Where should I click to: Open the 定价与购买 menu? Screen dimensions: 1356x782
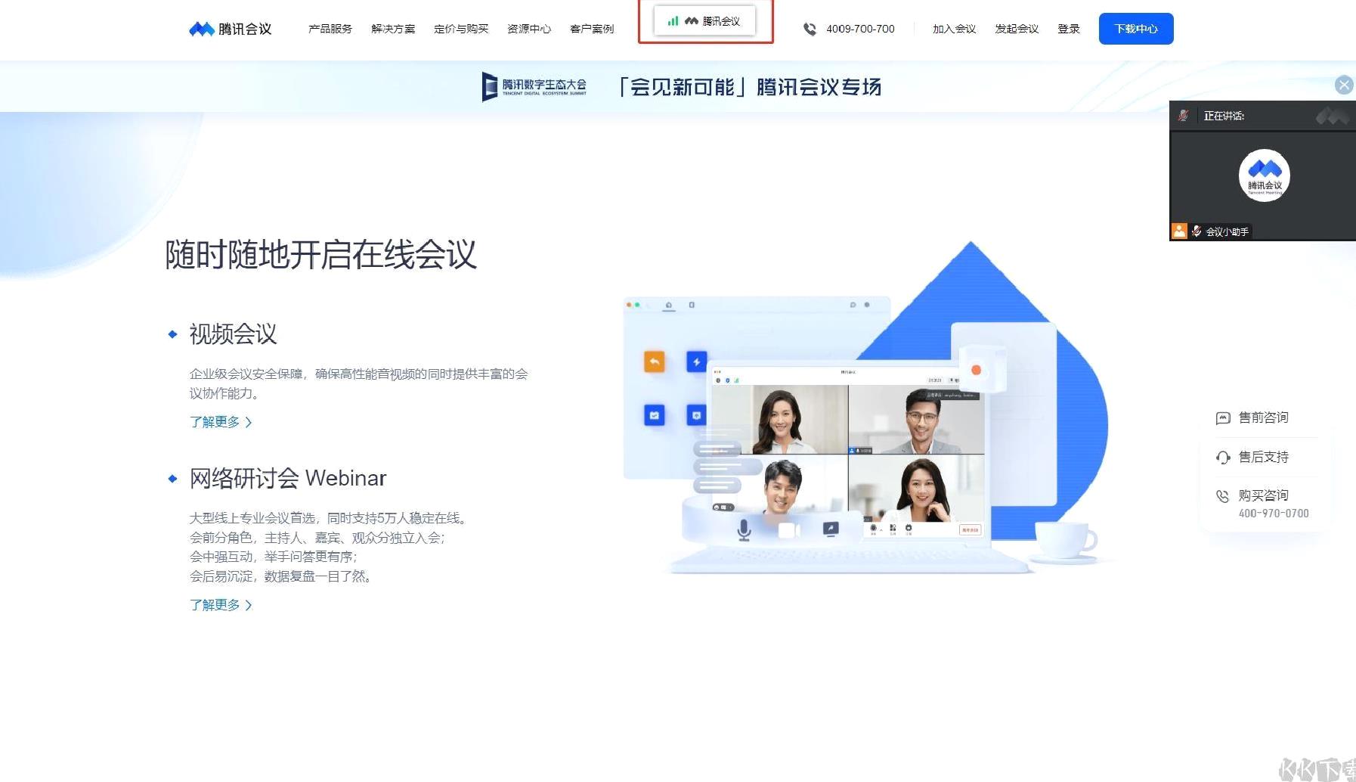point(461,29)
